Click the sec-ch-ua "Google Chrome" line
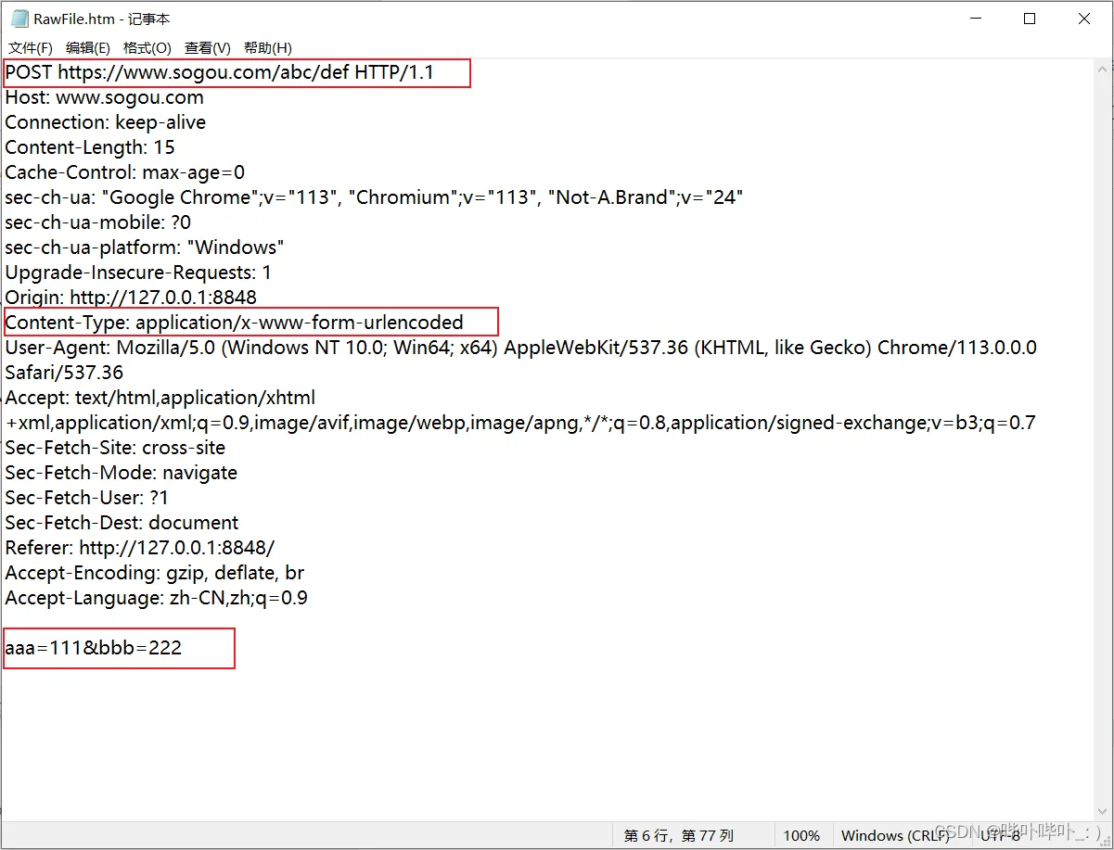Image resolution: width=1114 pixels, height=850 pixels. tap(374, 197)
